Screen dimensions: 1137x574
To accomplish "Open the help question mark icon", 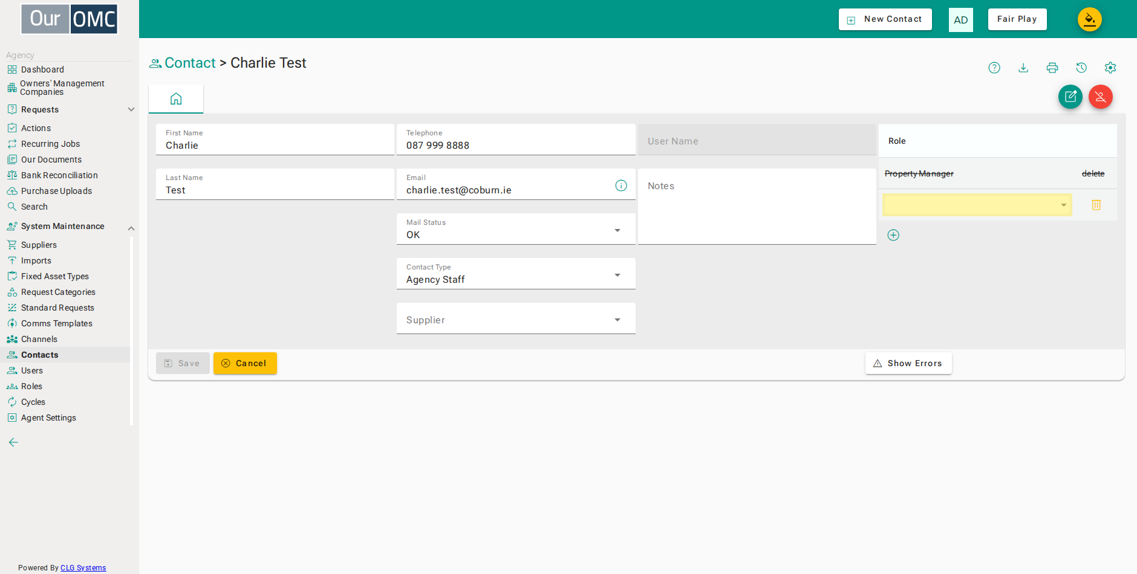I will (x=994, y=68).
